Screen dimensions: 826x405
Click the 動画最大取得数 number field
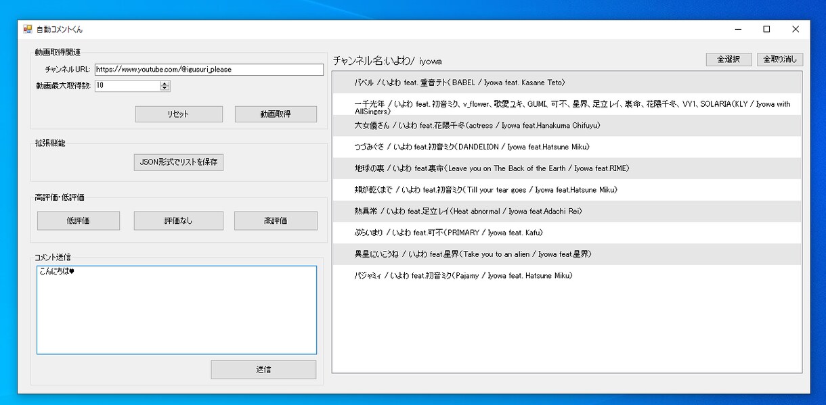pyautogui.click(x=127, y=86)
